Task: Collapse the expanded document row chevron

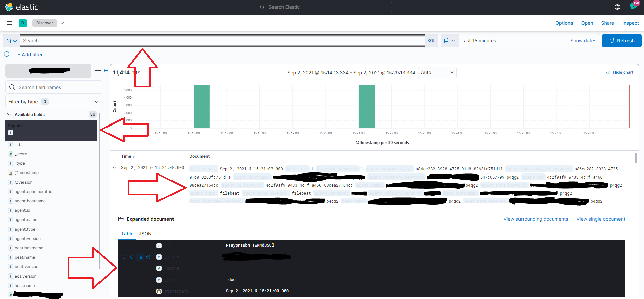Action: (x=114, y=168)
